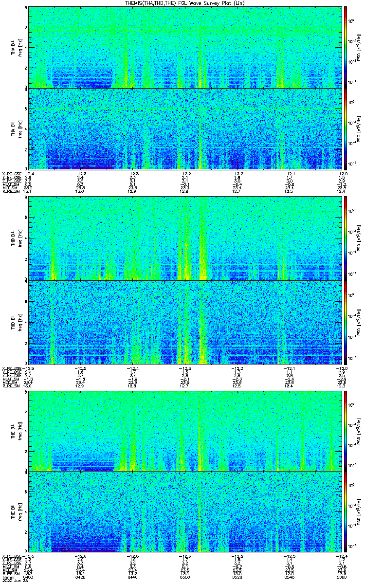Click the X_RE_GSE row label under THA panels
The height and width of the screenshot is (584, 365).
point(11,174)
